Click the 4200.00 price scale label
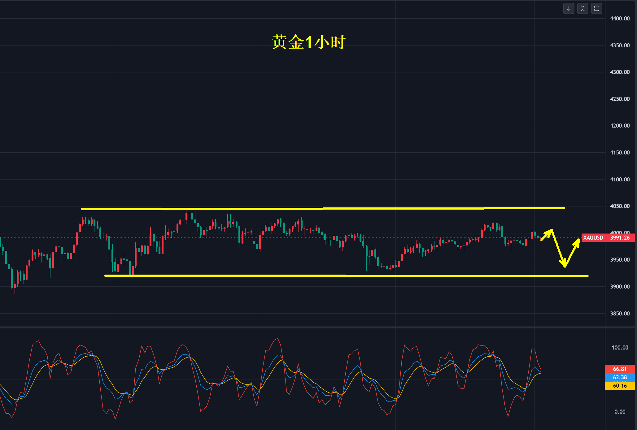This screenshot has height=430, width=637. 620,126
